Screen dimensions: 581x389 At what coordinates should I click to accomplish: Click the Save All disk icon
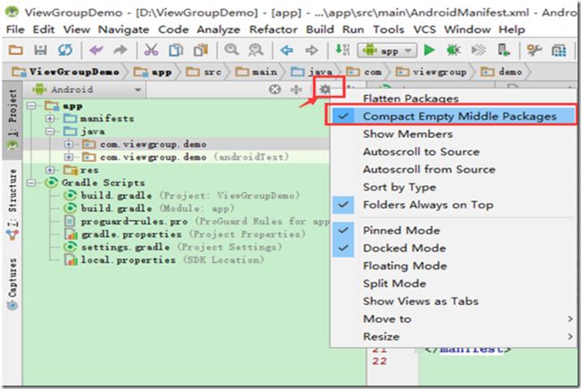(40, 50)
